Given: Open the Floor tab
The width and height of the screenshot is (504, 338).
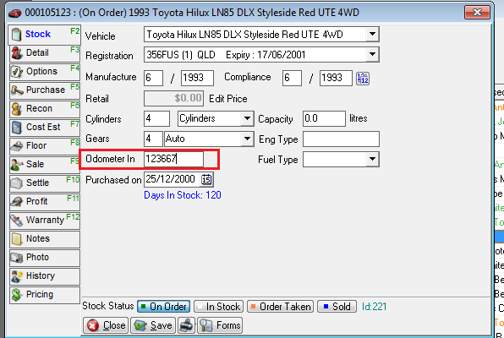Looking at the screenshot, I should pyautogui.click(x=44, y=146).
